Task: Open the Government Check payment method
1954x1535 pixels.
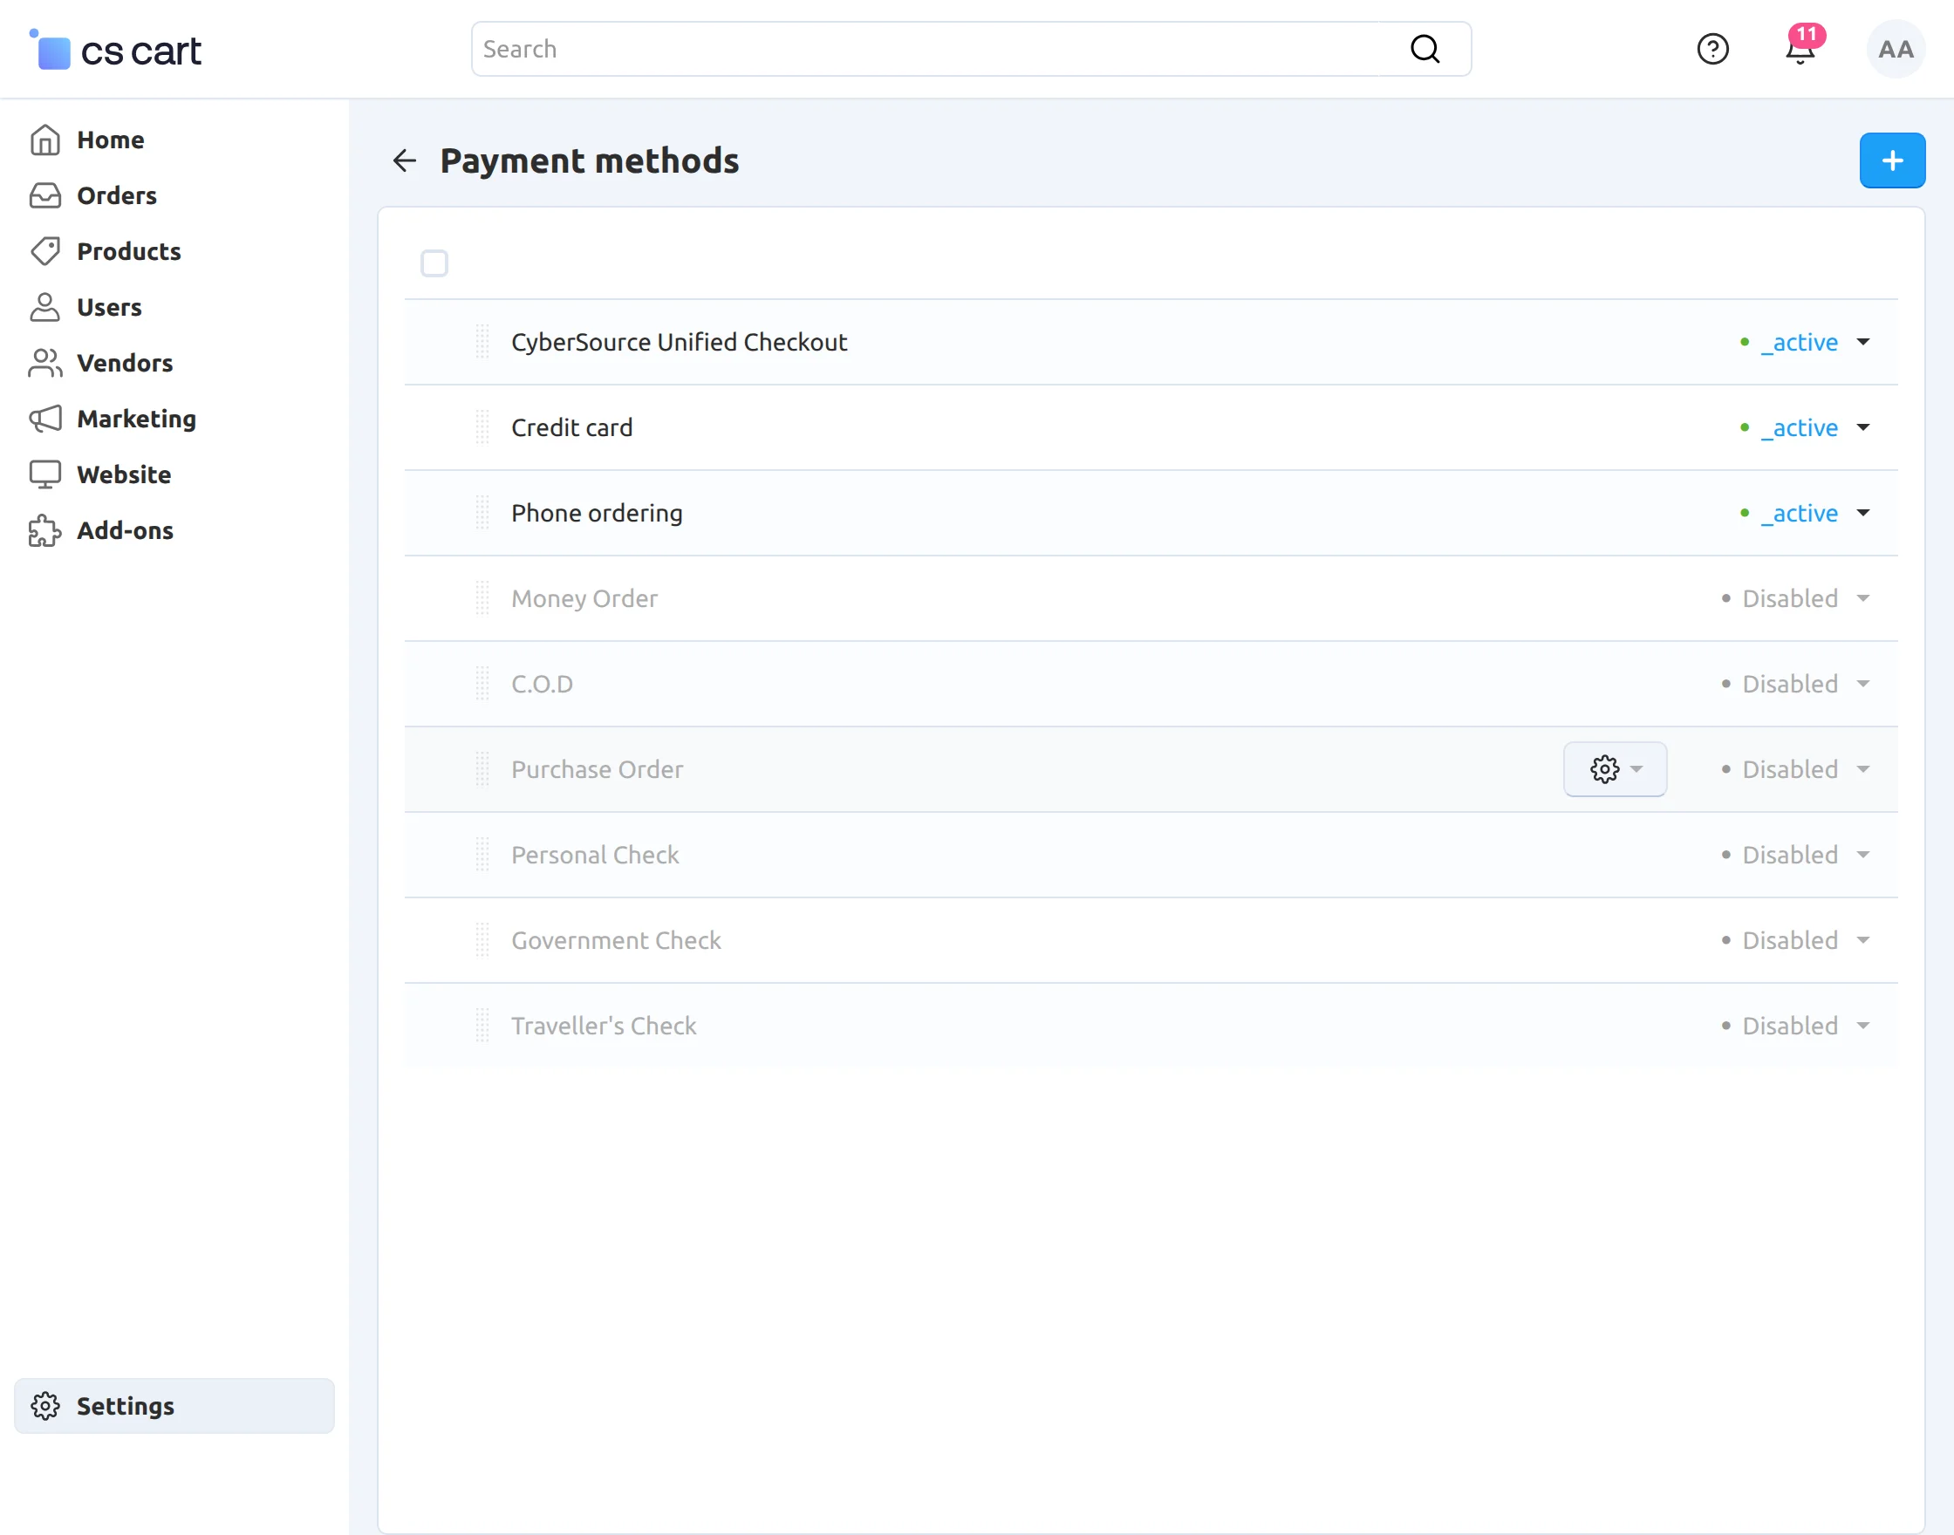Action: (x=616, y=940)
